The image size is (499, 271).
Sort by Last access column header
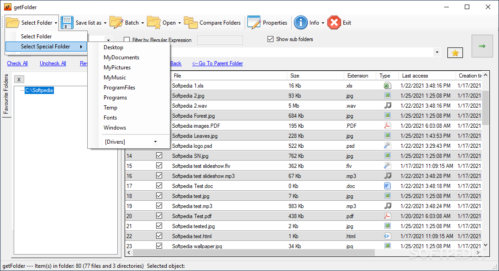(427, 76)
